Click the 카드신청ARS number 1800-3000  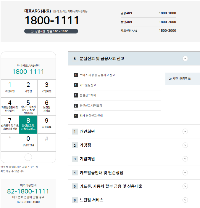(x=167, y=31)
